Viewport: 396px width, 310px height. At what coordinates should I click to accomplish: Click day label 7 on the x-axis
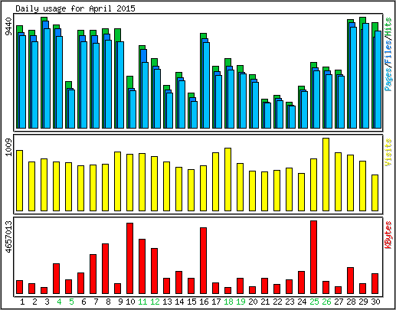pyautogui.click(x=96, y=302)
